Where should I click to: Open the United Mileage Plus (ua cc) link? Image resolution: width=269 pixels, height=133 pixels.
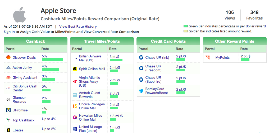point(90,129)
